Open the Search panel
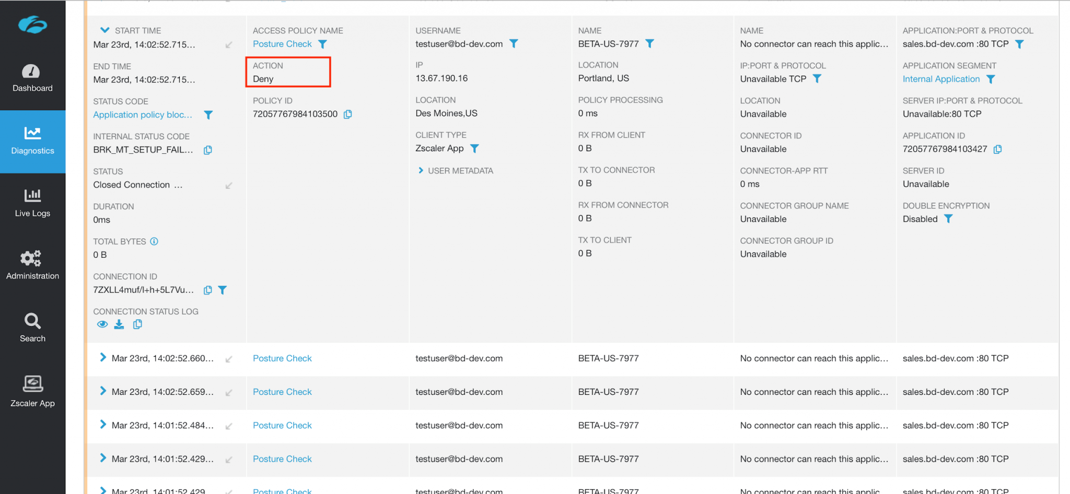1070x494 pixels. point(32,327)
